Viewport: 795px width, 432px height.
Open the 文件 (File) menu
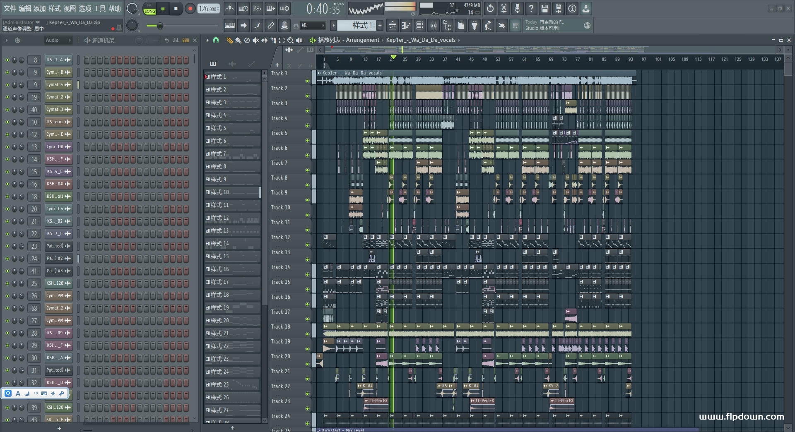coord(10,8)
